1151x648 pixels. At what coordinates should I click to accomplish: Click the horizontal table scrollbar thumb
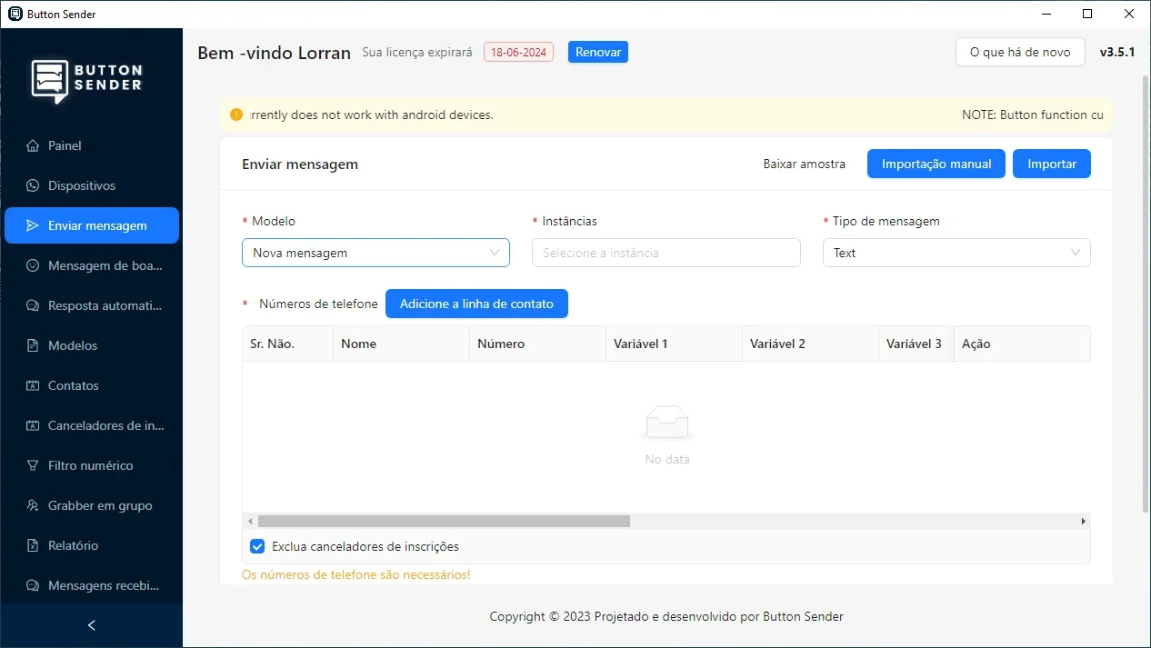tap(444, 522)
